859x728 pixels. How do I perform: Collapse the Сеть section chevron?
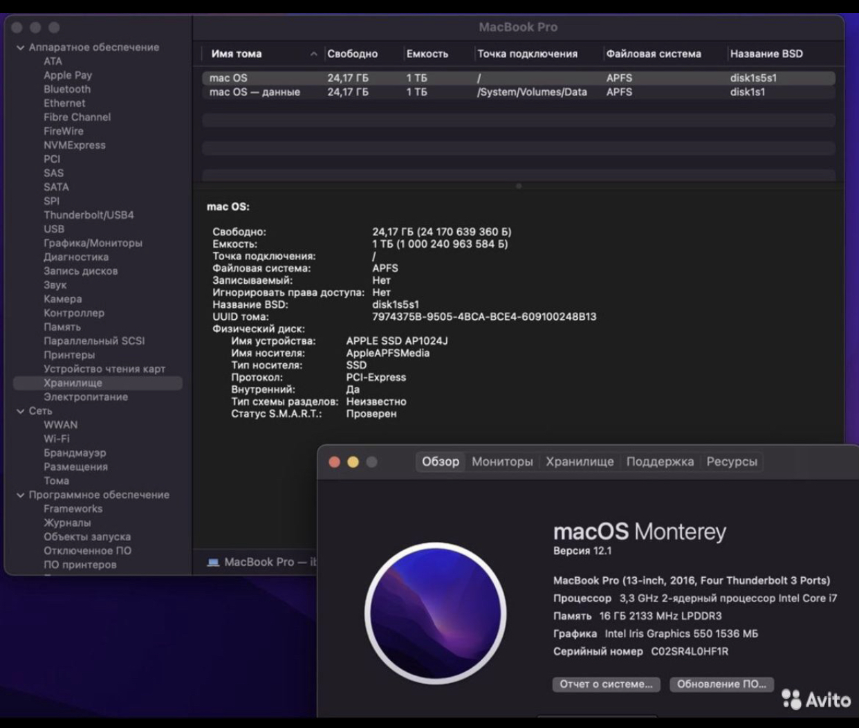(x=20, y=411)
